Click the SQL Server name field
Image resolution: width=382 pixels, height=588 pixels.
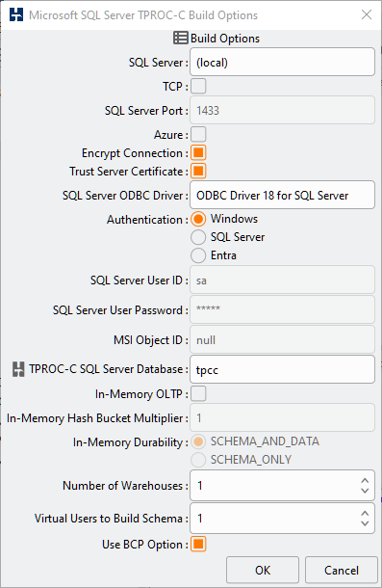(282, 62)
